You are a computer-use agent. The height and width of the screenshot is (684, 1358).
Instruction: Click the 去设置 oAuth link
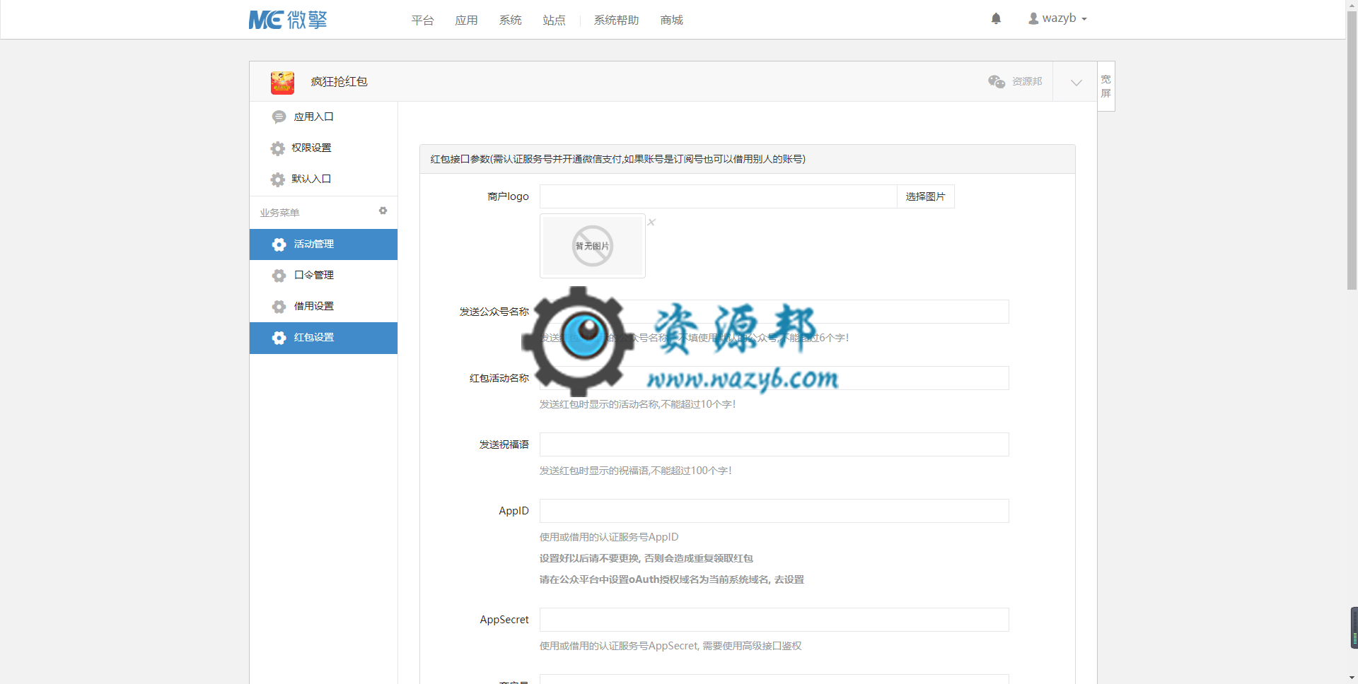789,579
